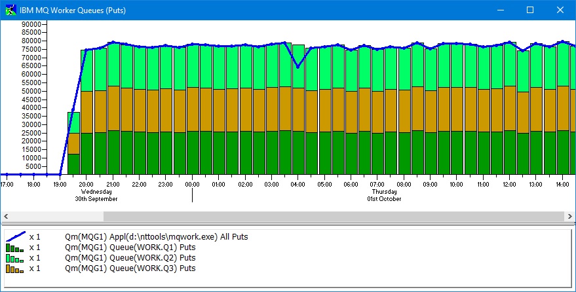Image resolution: width=576 pixels, height=292 pixels.
Task: Close the IBM MQ Worker Queues window
Action: (x=560, y=10)
